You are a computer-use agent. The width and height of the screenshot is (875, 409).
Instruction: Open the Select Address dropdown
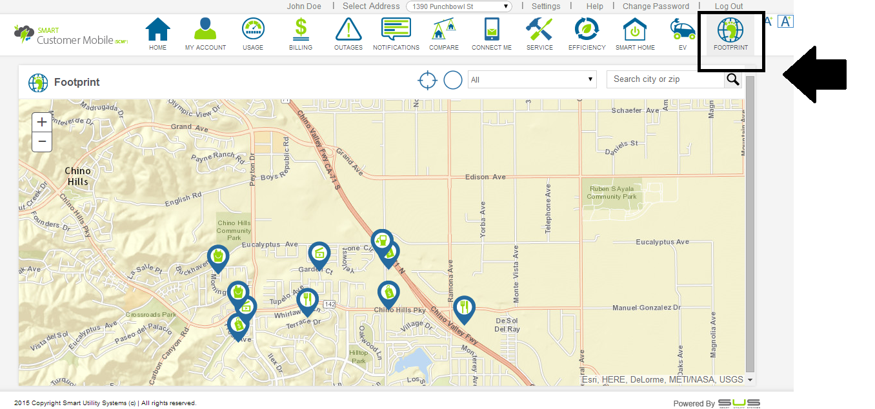coord(459,6)
